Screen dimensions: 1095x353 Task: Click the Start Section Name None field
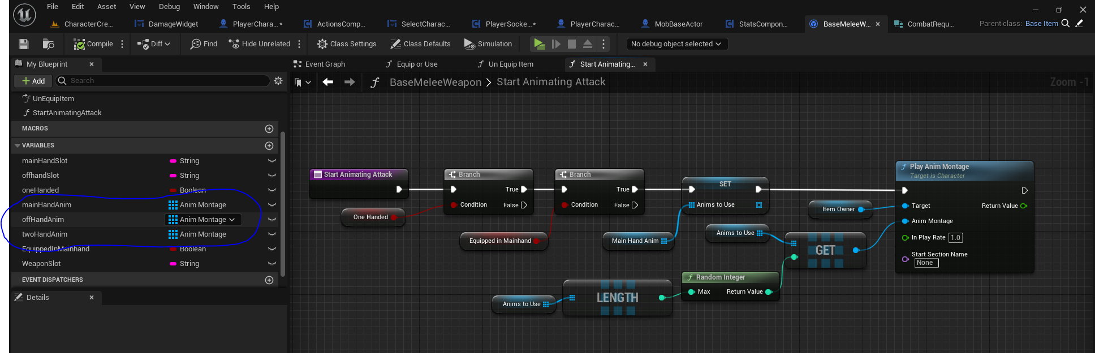coord(926,263)
